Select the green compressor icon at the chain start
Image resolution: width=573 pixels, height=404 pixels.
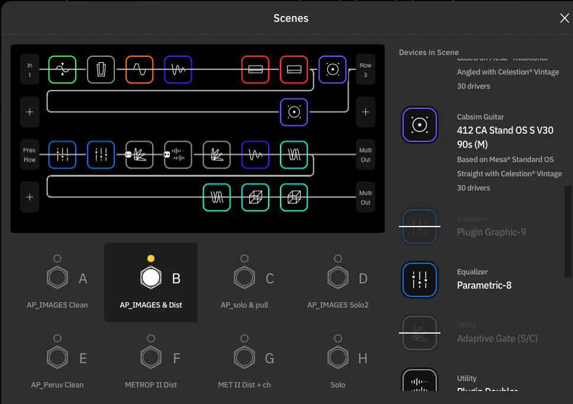pyautogui.click(x=62, y=69)
